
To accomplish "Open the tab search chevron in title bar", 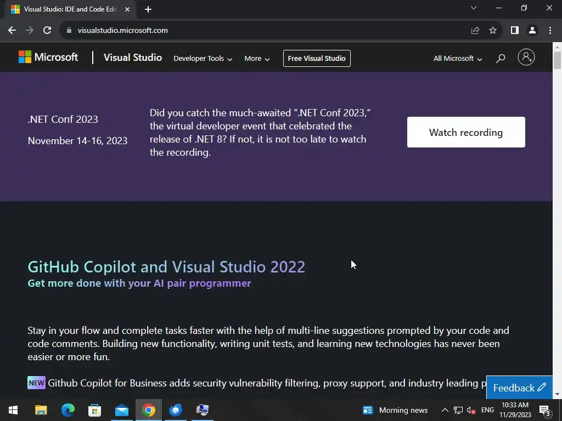I will (474, 8).
